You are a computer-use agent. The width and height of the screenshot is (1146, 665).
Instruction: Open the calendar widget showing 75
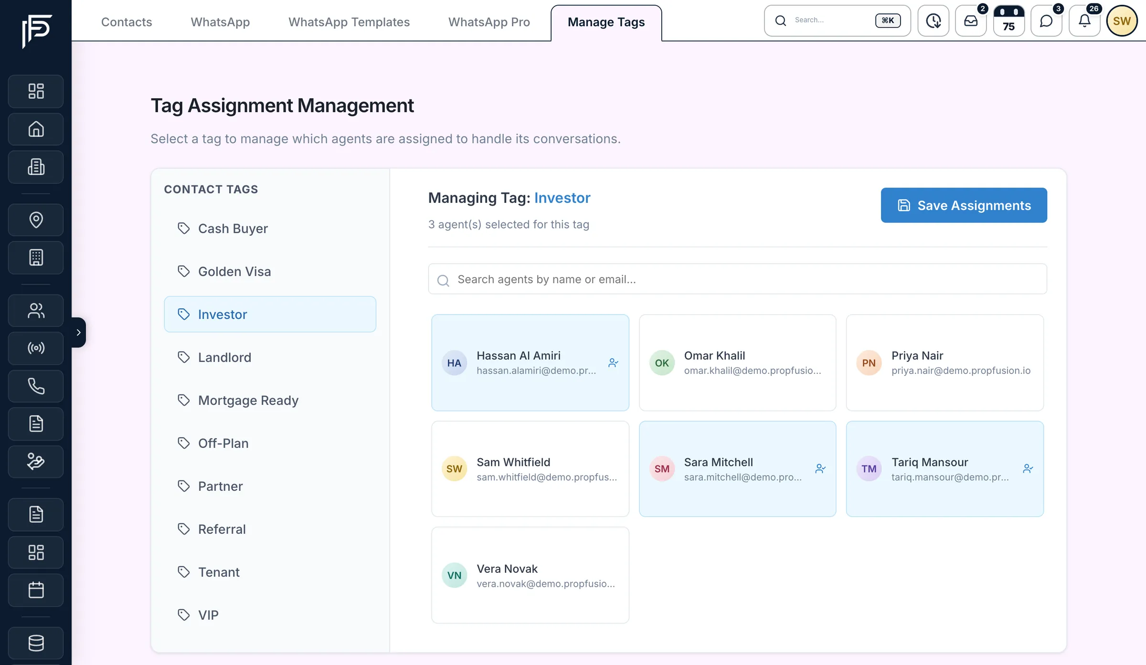coord(1008,21)
